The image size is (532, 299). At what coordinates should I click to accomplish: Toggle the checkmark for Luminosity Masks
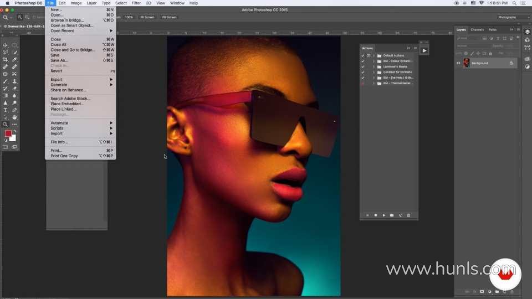click(363, 66)
